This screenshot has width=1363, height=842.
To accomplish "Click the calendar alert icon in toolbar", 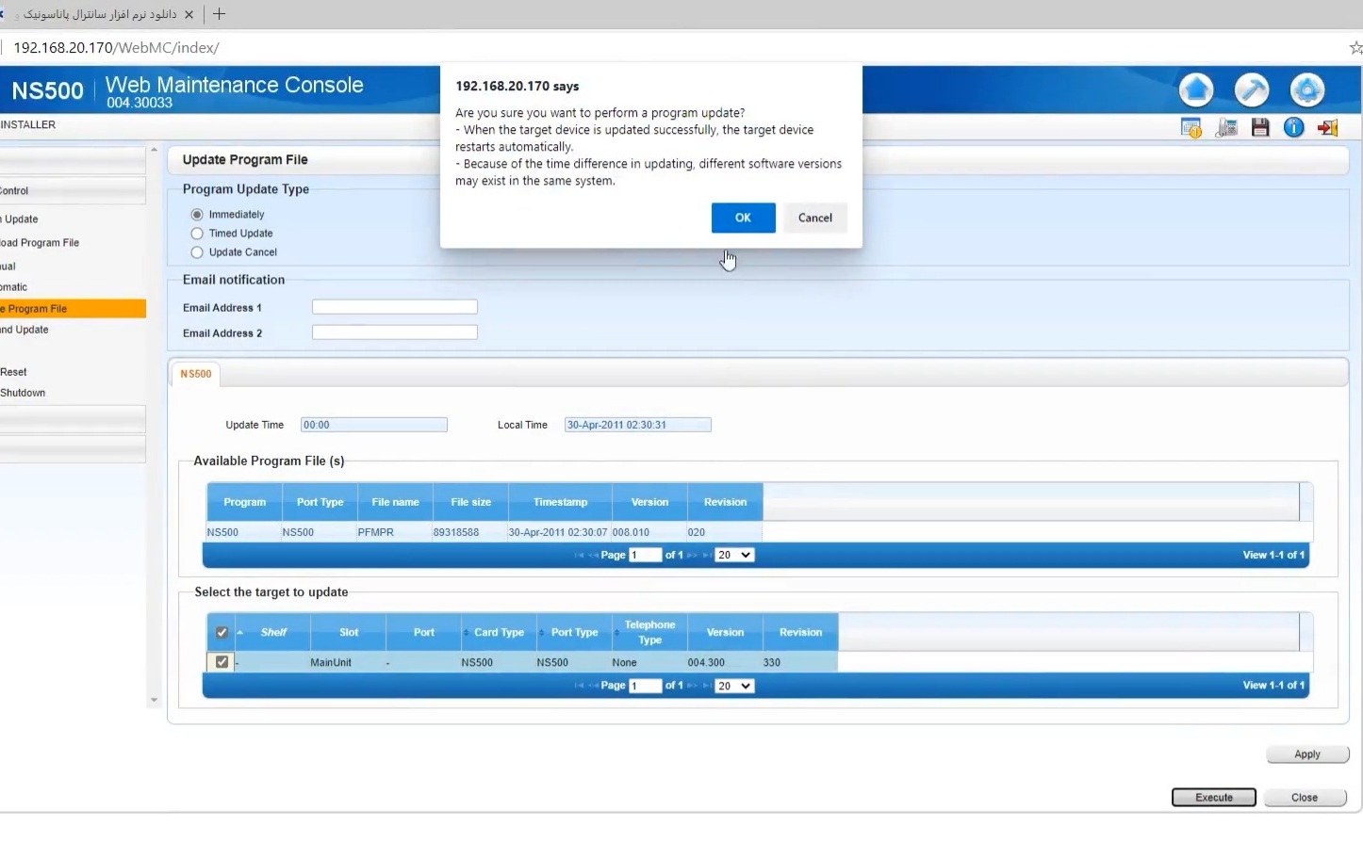I will 1191,128.
